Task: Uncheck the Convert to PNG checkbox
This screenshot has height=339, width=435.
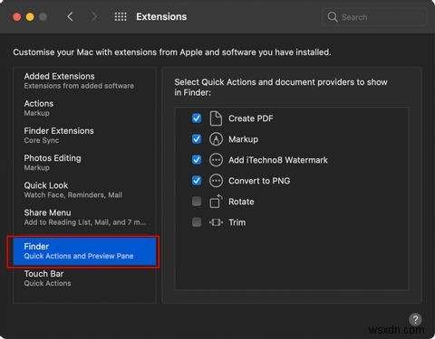Action: pyautogui.click(x=197, y=181)
